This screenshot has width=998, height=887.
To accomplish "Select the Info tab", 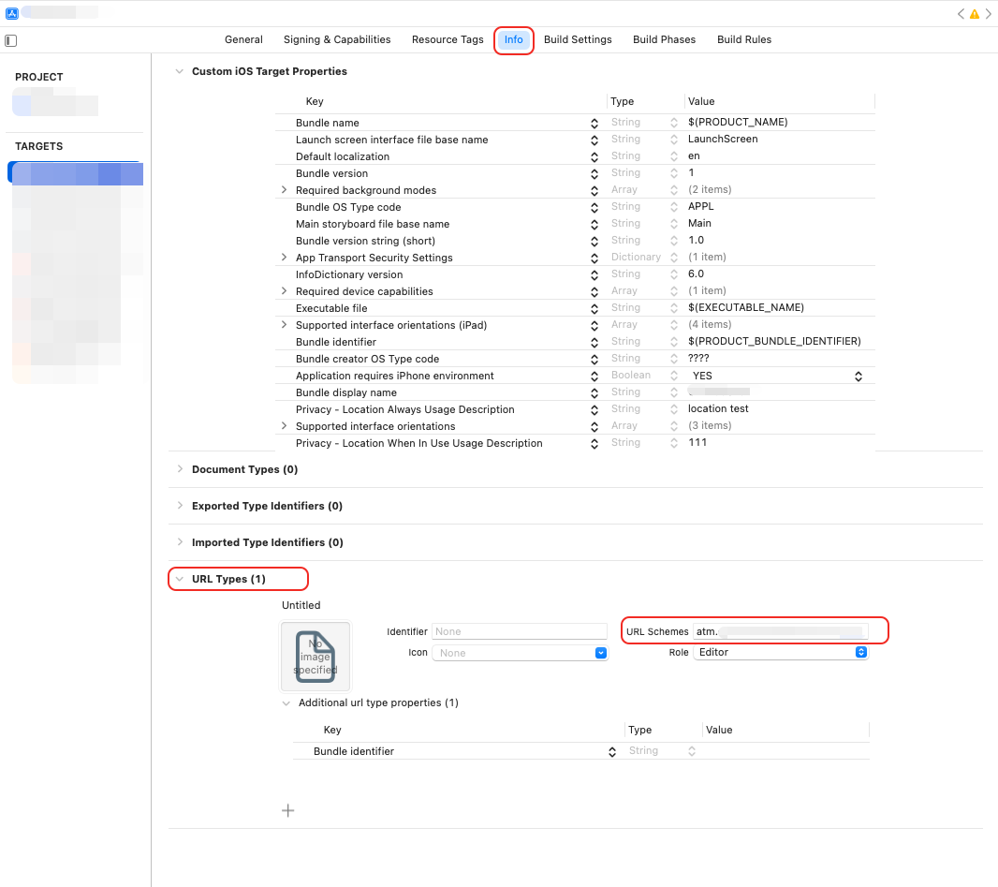I will (x=514, y=39).
